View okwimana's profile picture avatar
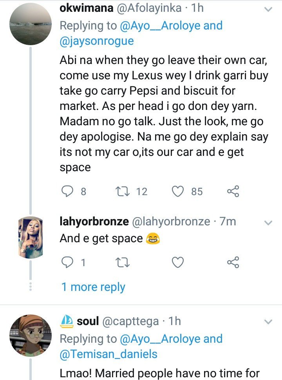The image size is (282, 380). [31, 24]
